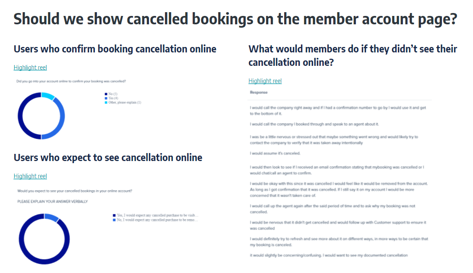Viewport: 473px width, 273px height.
Task: Click the 'Yes (4)' legend swatch
Action: pos(106,98)
